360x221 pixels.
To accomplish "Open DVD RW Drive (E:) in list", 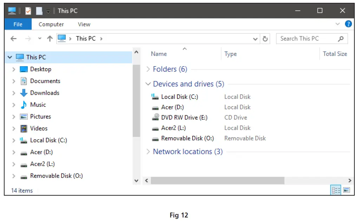I will 184,118.
